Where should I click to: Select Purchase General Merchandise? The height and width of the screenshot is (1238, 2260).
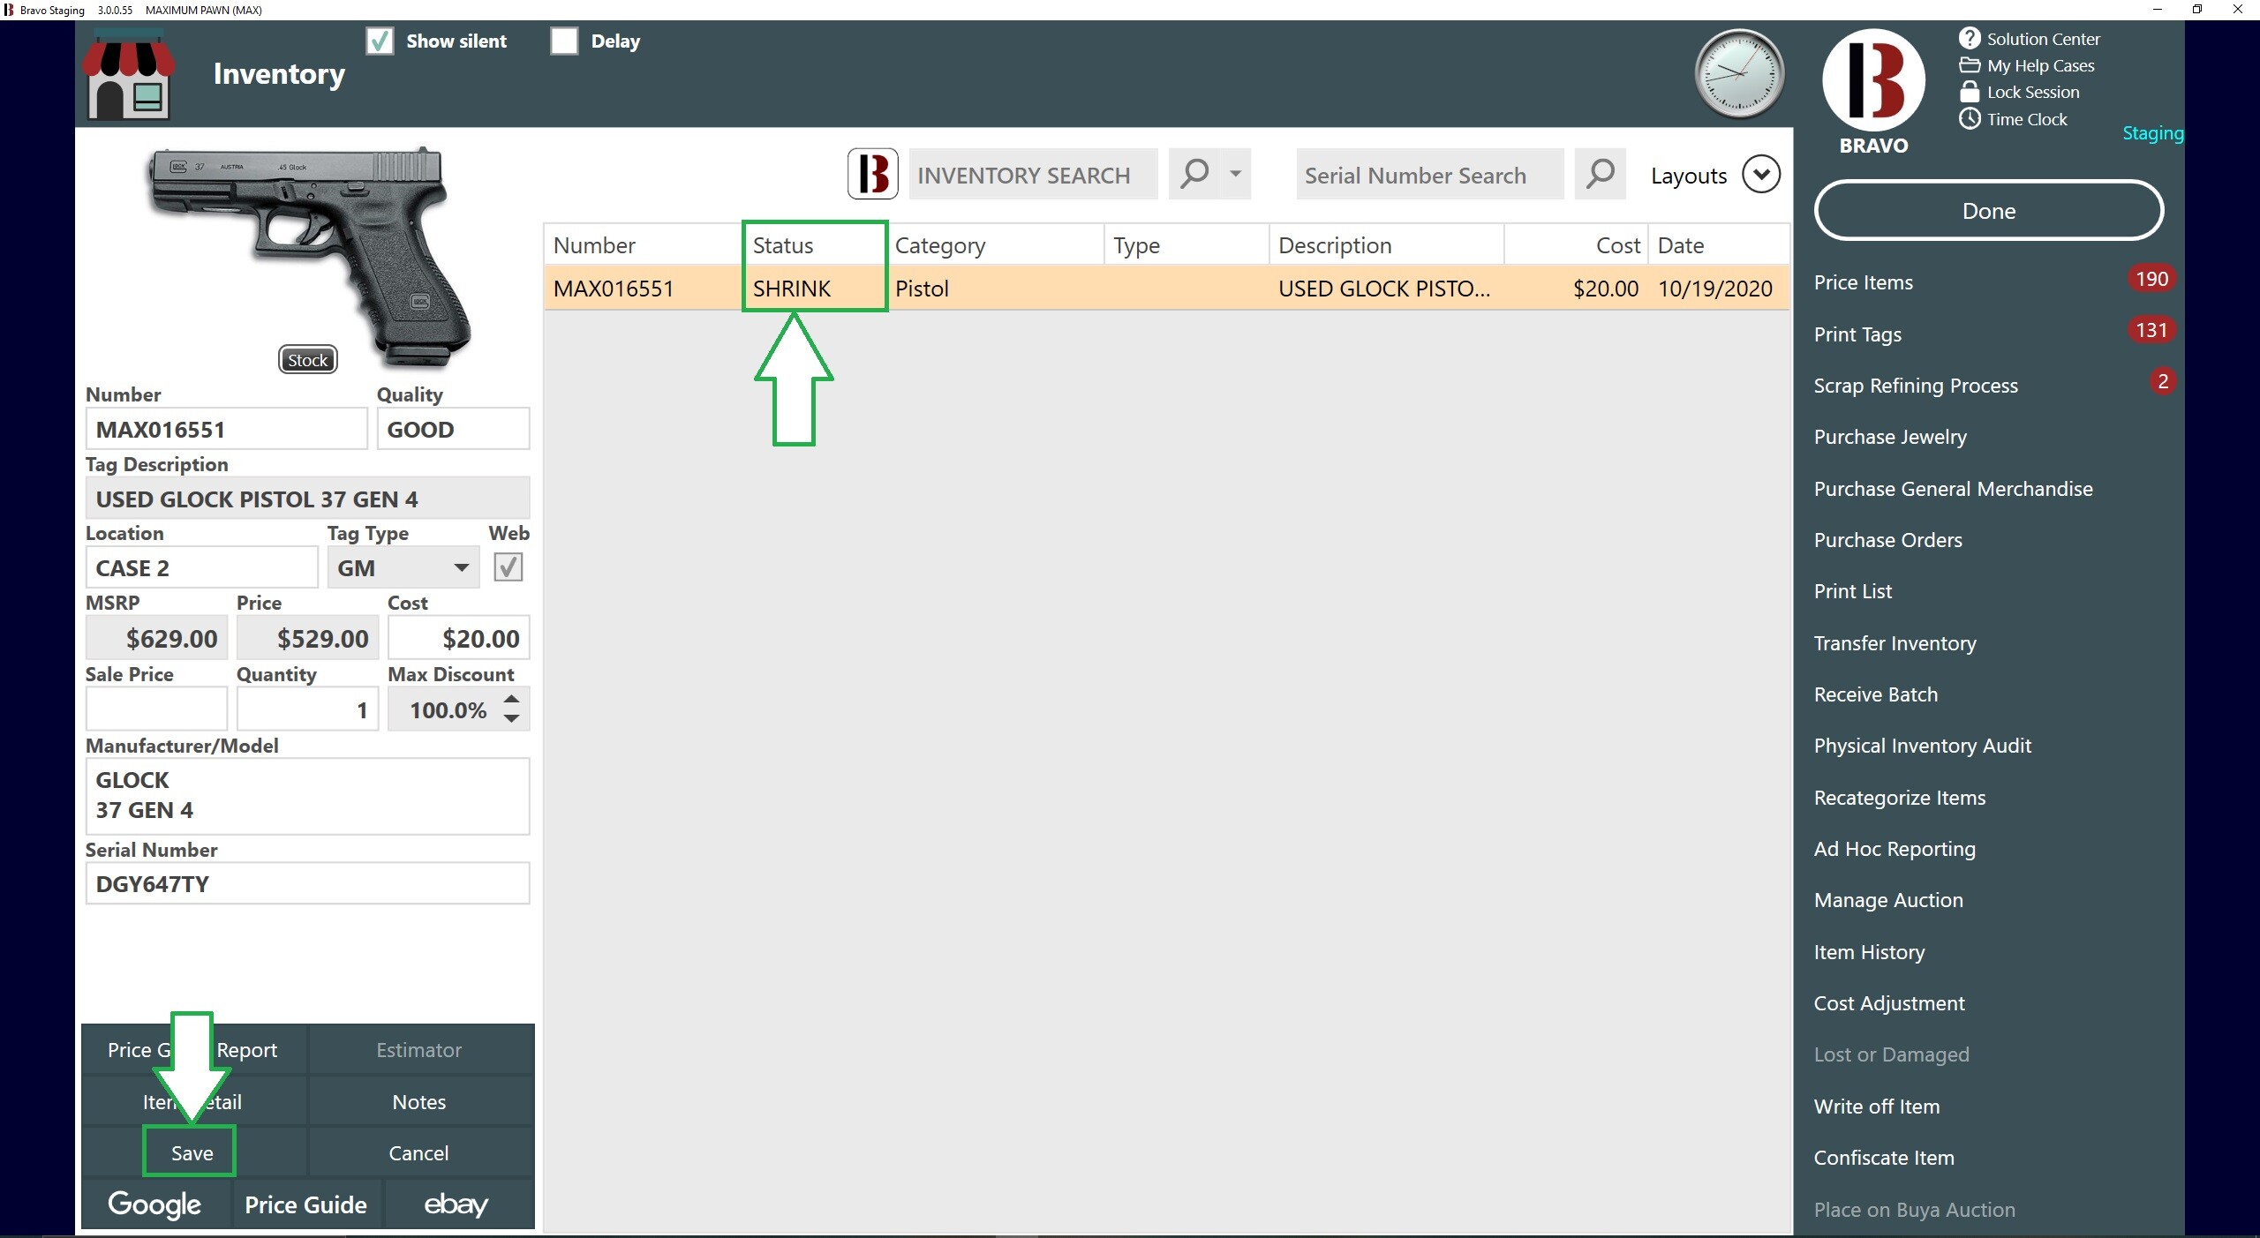tap(1953, 489)
